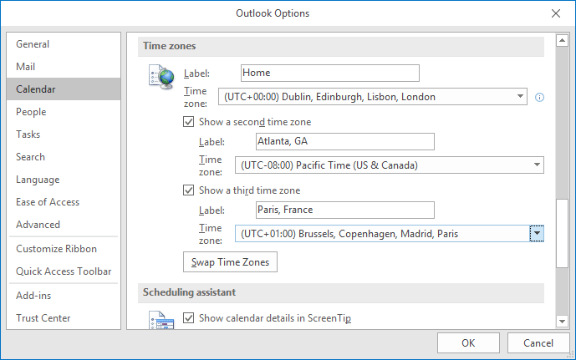
Task: Click the Scheduling assistant section header
Action: [x=341, y=292]
